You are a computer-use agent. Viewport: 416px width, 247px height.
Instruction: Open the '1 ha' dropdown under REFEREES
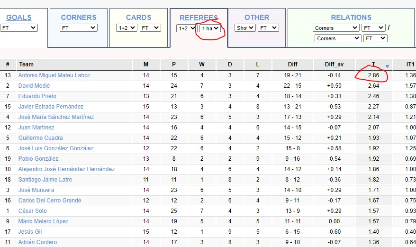(x=210, y=28)
